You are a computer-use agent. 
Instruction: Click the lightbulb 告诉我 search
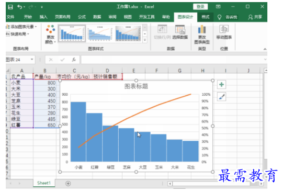[x=228, y=17]
